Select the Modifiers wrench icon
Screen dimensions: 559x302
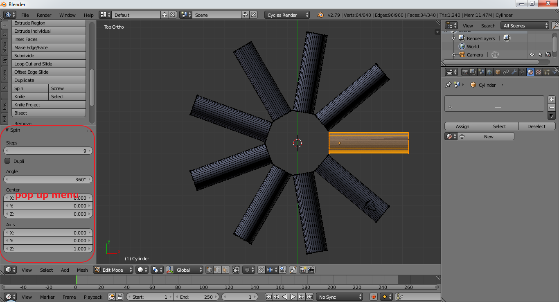pyautogui.click(x=514, y=72)
